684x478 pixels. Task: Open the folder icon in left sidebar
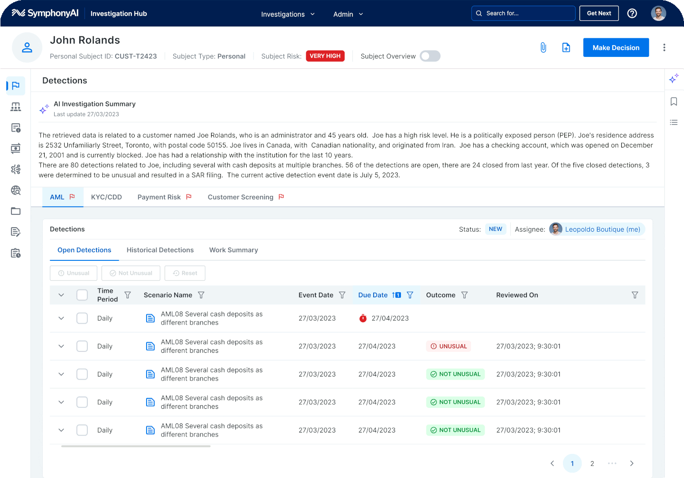click(16, 211)
